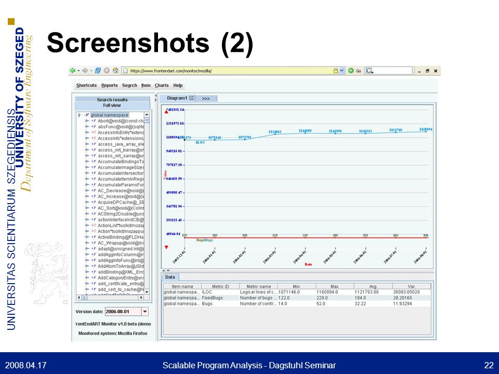This screenshot has height=374, width=499.
Task: Expand the access_java_array_ele tree node
Action: 87,144
